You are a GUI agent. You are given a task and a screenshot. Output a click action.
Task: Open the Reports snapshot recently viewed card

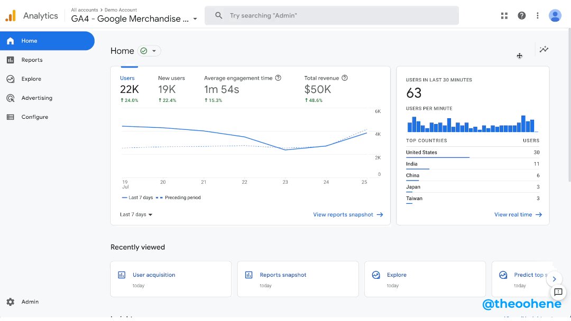point(298,279)
